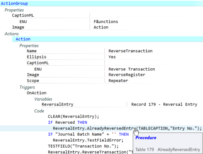Select the ActionGroup header row
Image resolution: width=203 pixels, height=154 pixels.
click(x=101, y=3)
